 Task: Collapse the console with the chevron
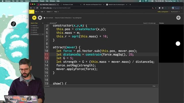[x=157, y=86]
